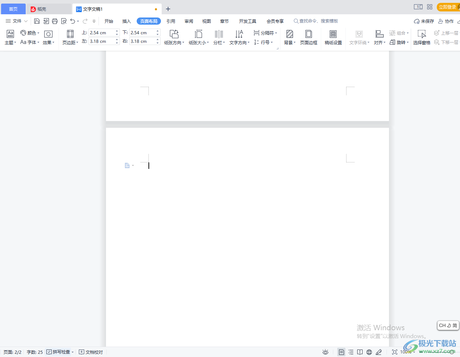Open the 页边距 margins menu

[70, 37]
